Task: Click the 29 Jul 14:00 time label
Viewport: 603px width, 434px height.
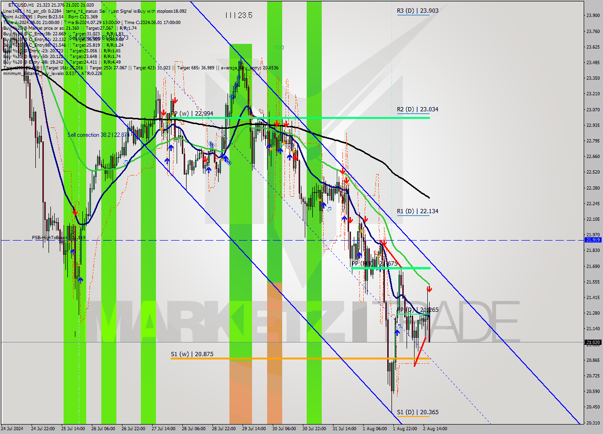Action: (254, 429)
